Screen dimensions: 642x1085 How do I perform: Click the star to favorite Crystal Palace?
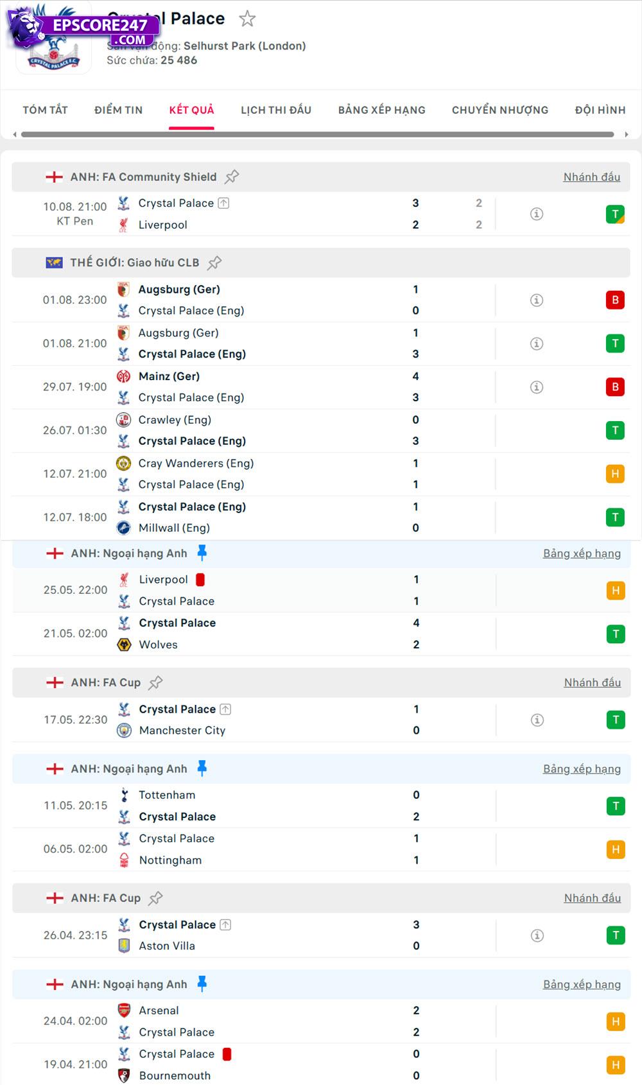pos(247,19)
